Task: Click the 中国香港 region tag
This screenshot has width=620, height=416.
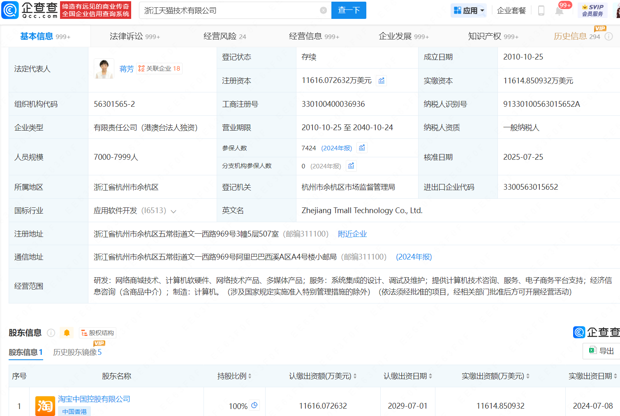Action: click(74, 411)
